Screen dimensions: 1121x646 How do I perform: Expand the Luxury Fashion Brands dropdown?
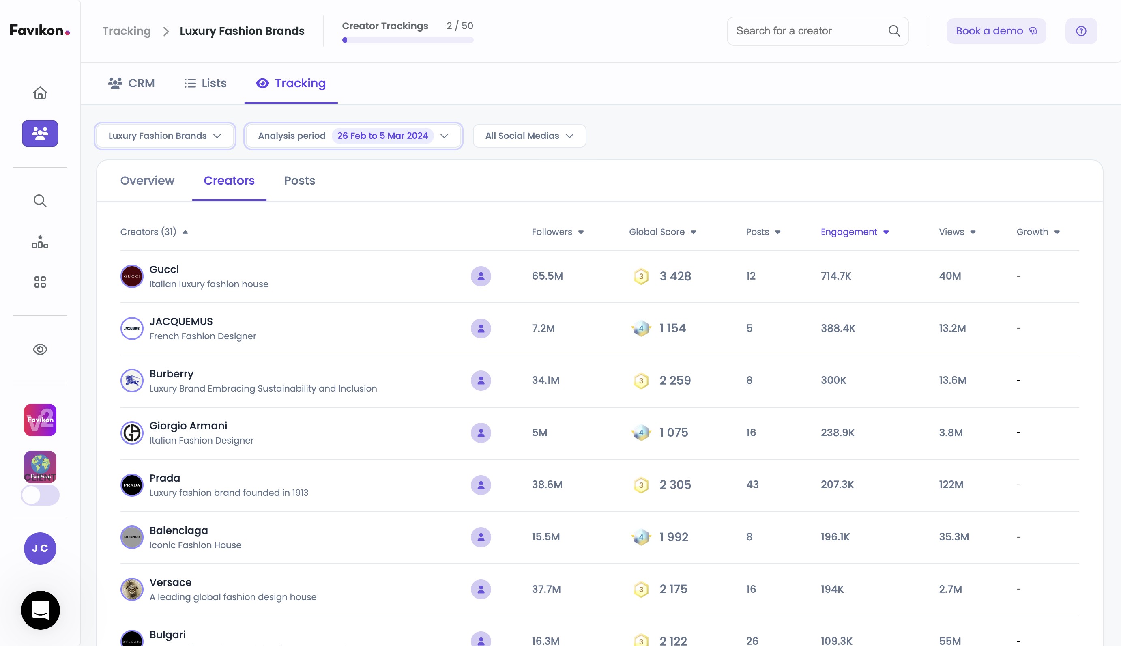point(165,136)
